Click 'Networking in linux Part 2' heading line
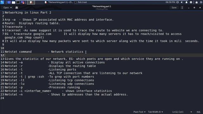Viewport: 203px width, 114px height. (x=28, y=13)
